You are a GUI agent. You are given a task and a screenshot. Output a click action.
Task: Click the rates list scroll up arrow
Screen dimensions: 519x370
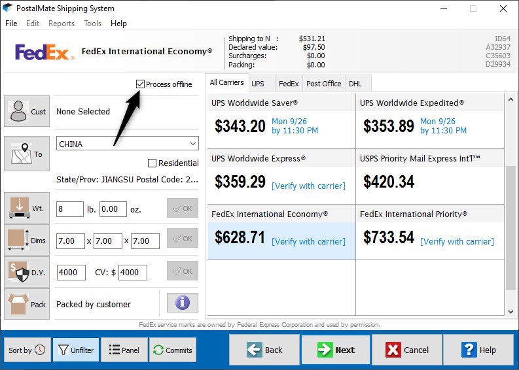pyautogui.click(x=510, y=99)
